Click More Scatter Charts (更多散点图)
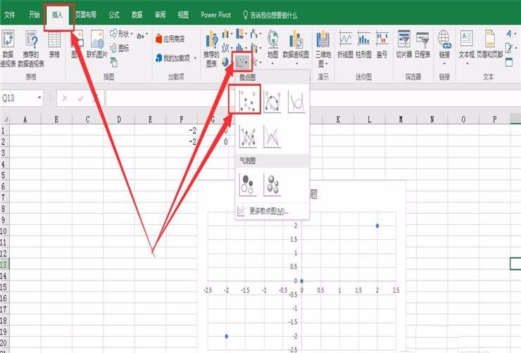This screenshot has width=521, height=353. 272,211
